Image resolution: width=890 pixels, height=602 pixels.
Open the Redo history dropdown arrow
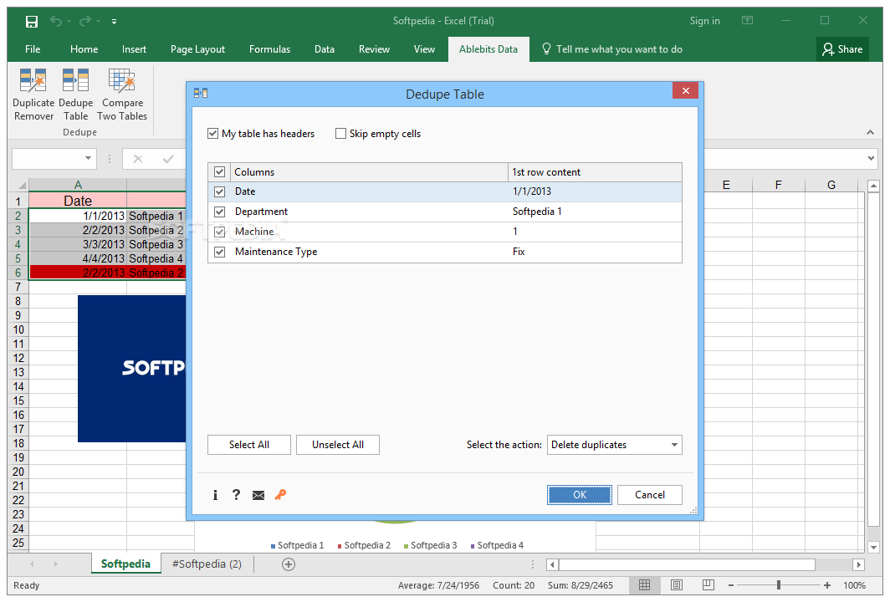98,22
